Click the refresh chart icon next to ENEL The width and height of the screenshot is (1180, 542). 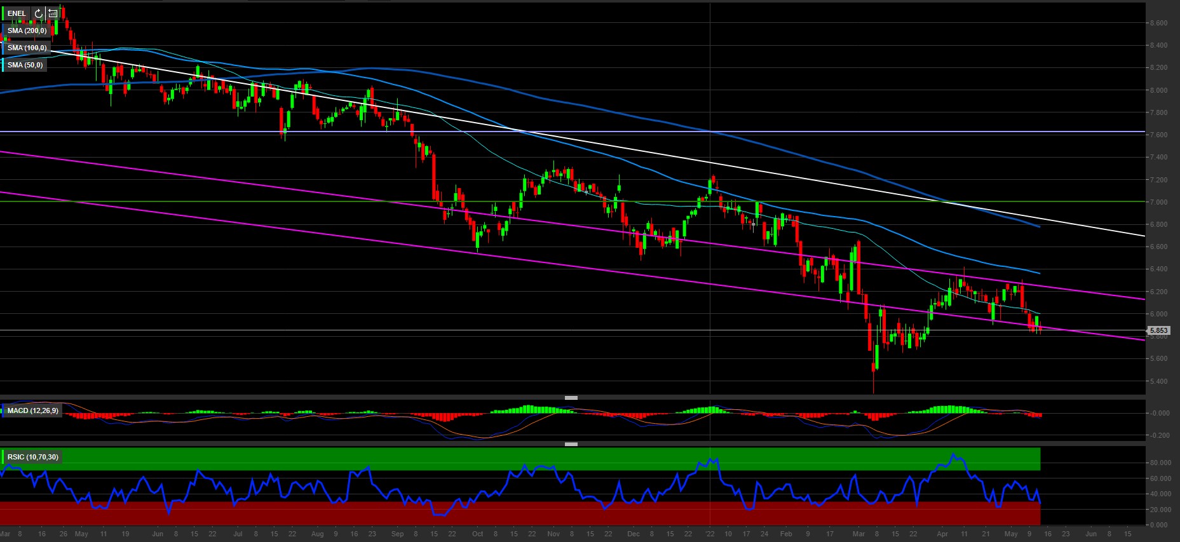coord(38,13)
